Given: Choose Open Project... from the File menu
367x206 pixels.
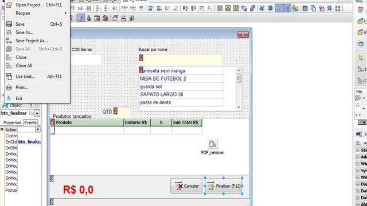Looking at the screenshot, I should [37, 5].
